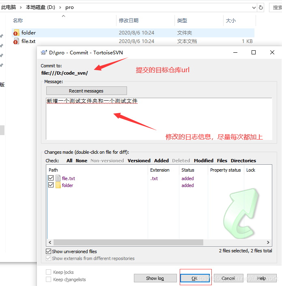282x286 pixels.
Task: Enable the Keep changelists checkbox
Action: pyautogui.click(x=48, y=280)
